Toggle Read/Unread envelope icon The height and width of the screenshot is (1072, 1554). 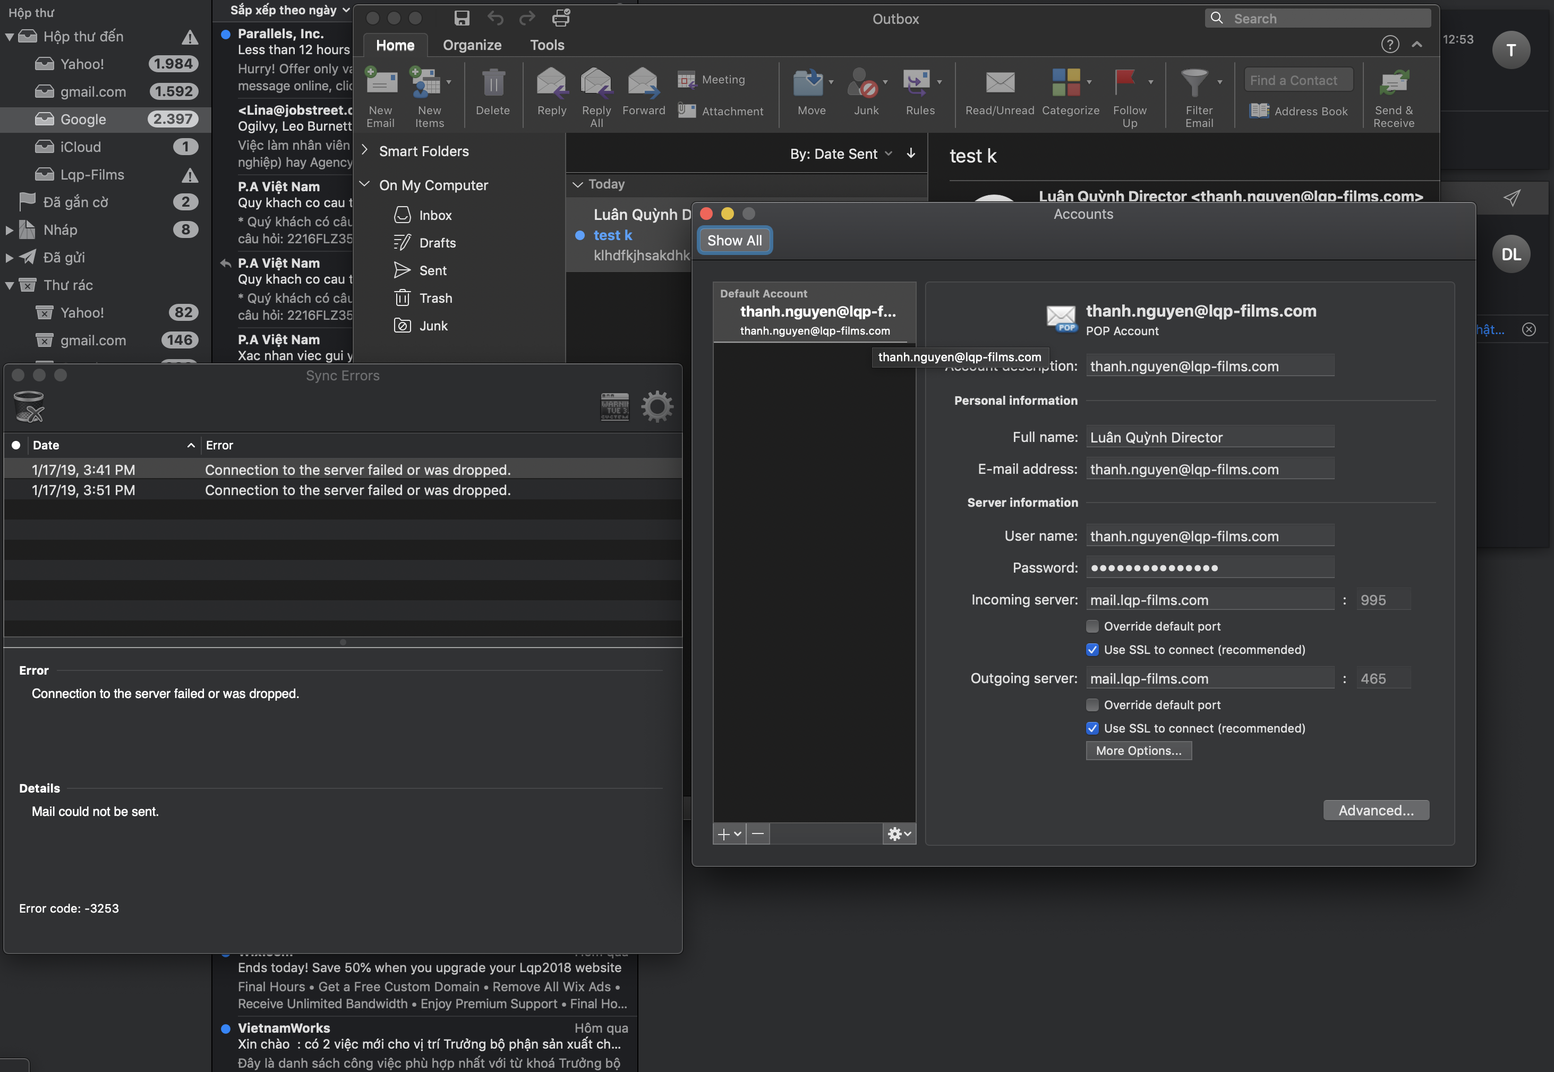click(1000, 83)
